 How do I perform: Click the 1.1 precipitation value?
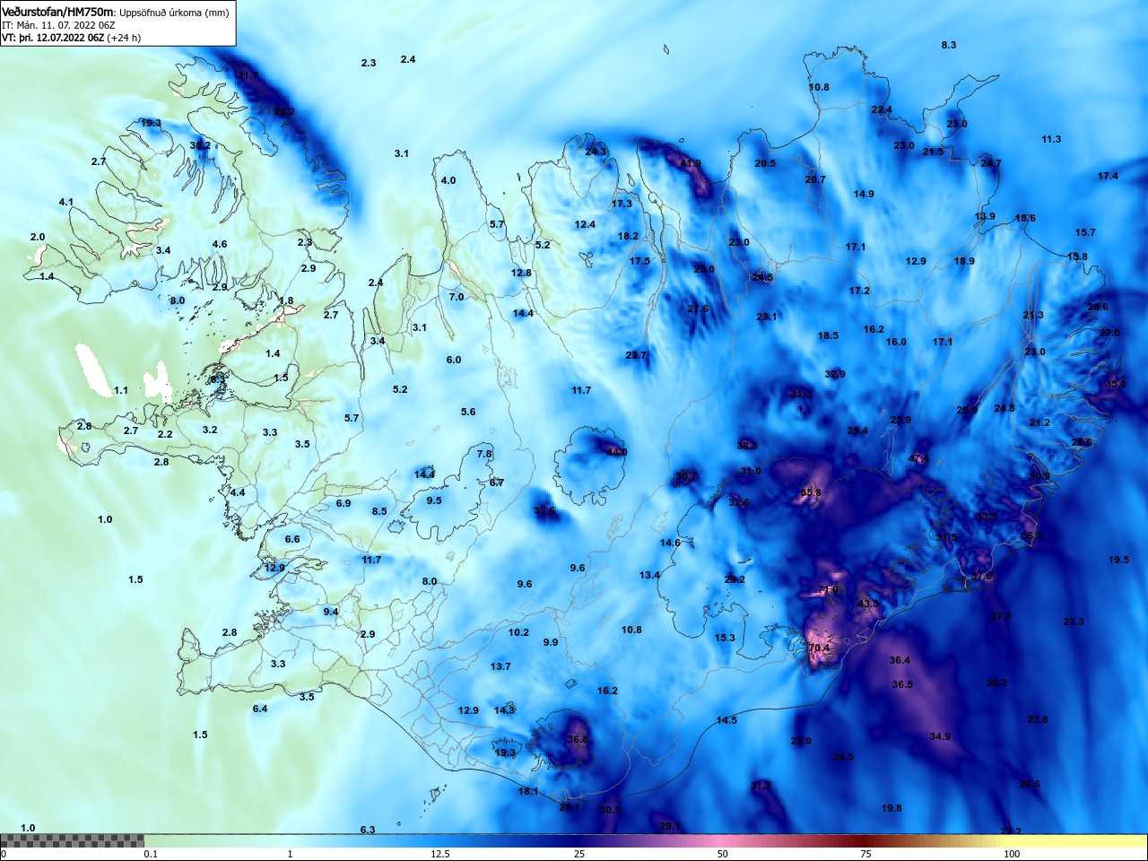point(121,390)
